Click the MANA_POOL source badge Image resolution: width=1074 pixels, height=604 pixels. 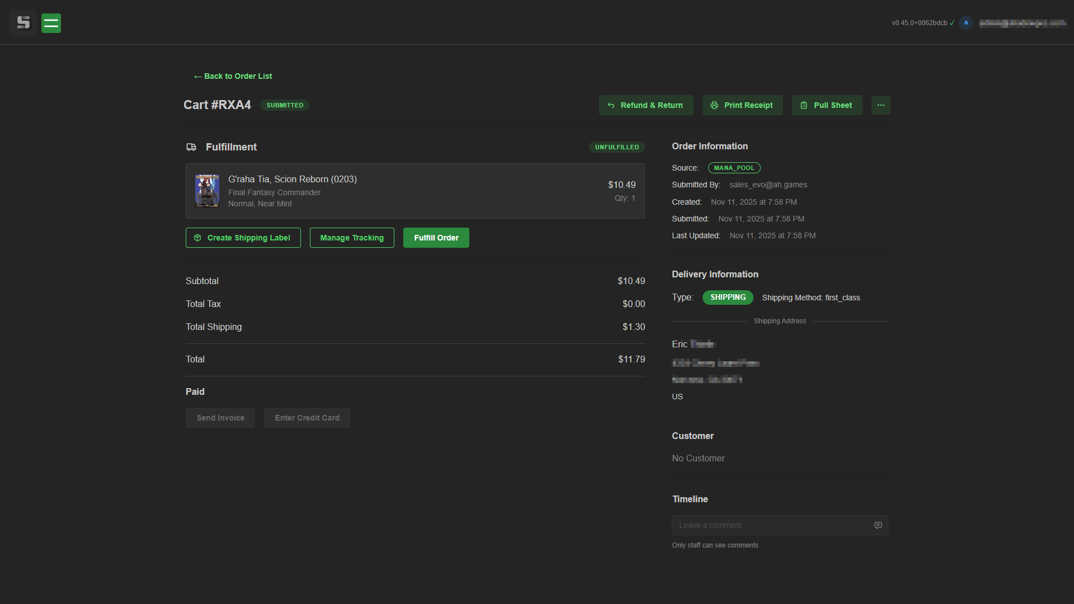tap(734, 168)
